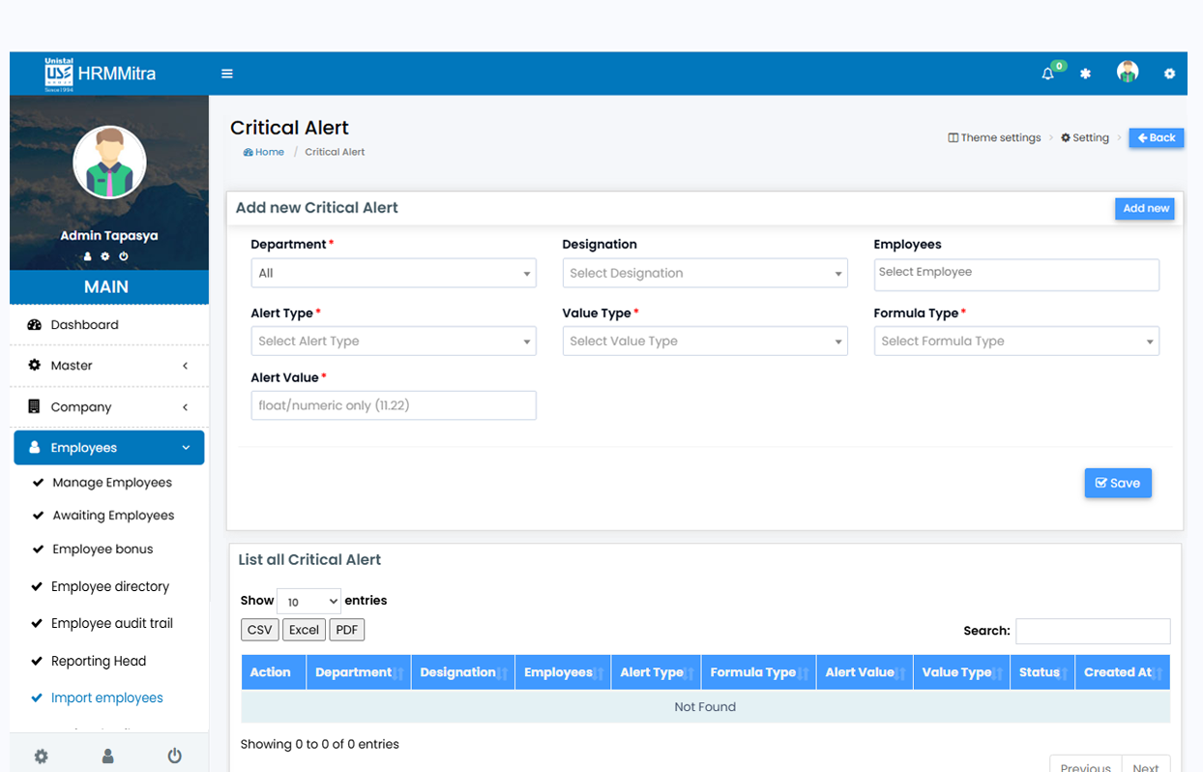Click the user avatar in top bar
Image resolution: width=1203 pixels, height=772 pixels.
pos(1127,73)
